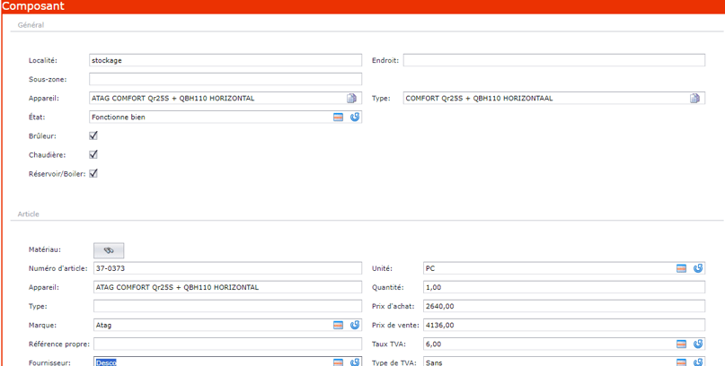The height and width of the screenshot is (366, 725).
Task: Click the copy icon in the general Type field
Action: click(695, 98)
